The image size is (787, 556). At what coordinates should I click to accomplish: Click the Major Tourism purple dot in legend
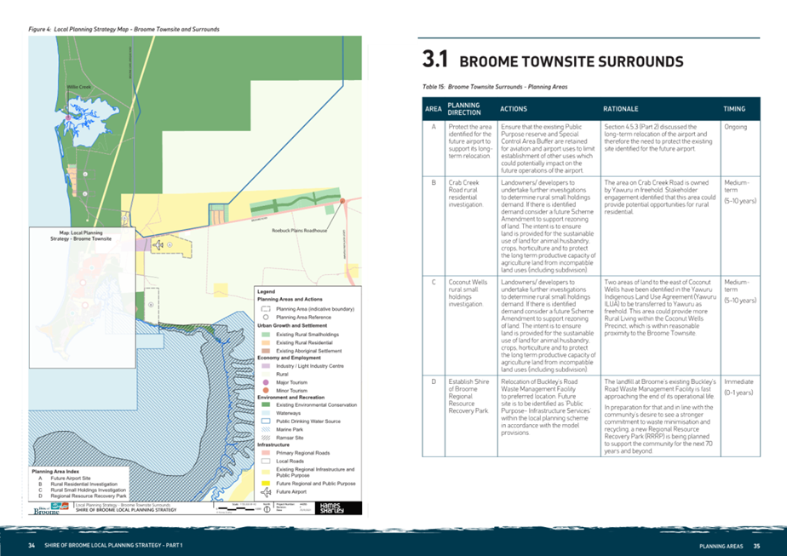click(x=266, y=382)
